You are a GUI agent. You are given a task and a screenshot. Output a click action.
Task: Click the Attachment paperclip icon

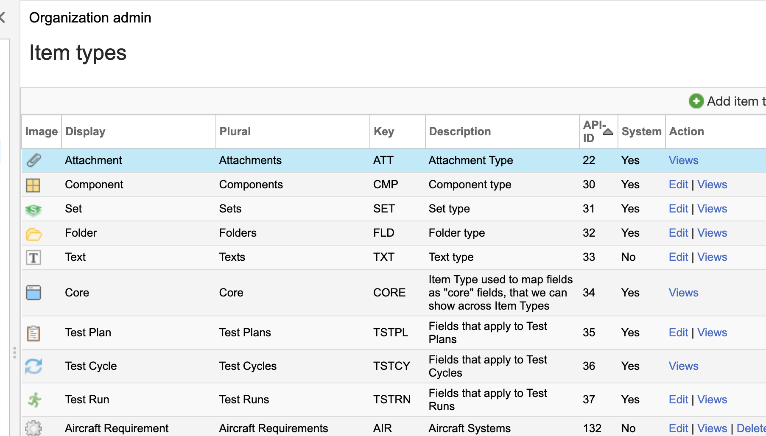[x=34, y=160]
